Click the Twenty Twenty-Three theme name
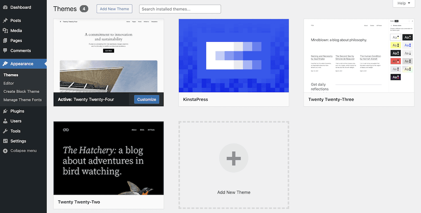The image size is (421, 213). click(331, 99)
